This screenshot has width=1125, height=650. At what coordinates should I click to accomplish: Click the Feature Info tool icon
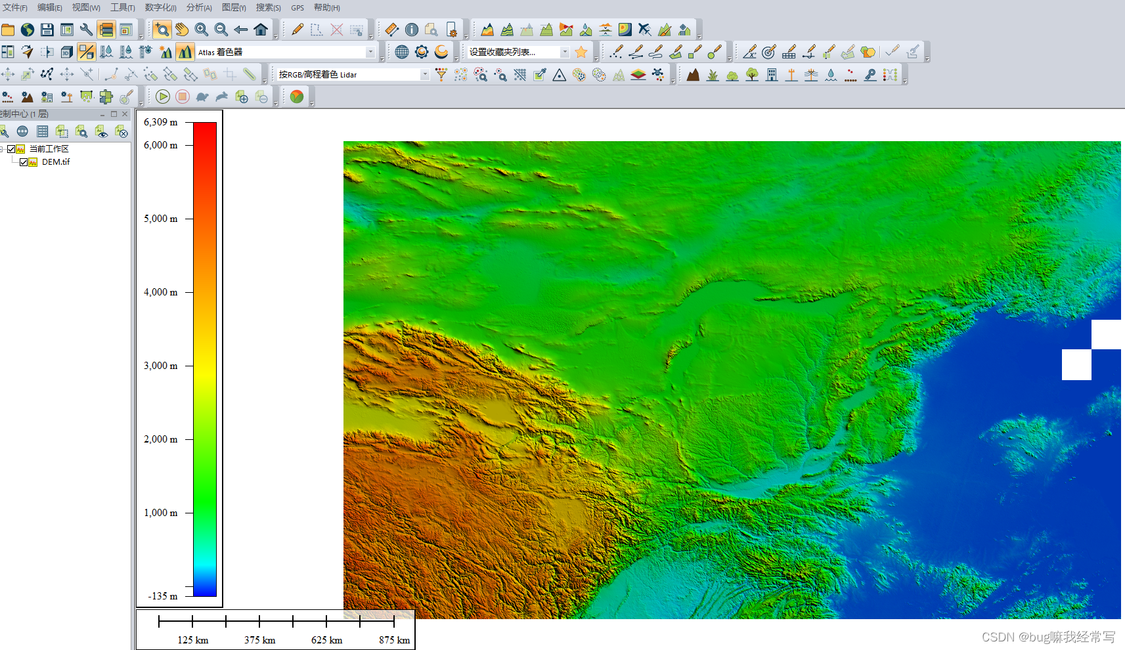[411, 30]
